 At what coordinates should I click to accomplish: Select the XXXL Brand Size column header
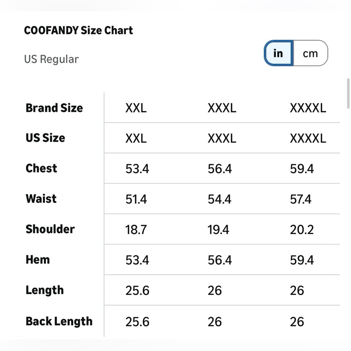(222, 108)
